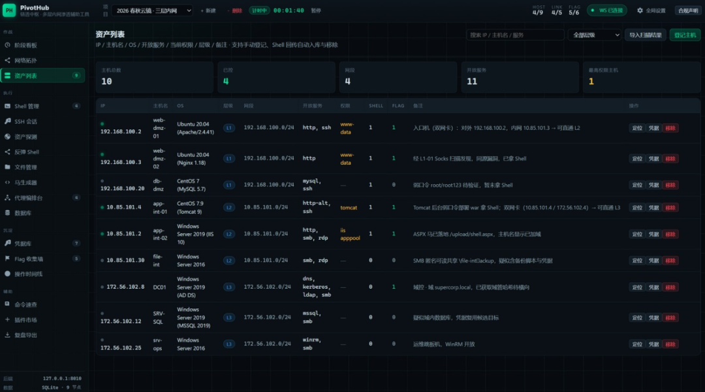Click the WS 已连接 status pill
This screenshot has width=705, height=392.
click(x=607, y=10)
